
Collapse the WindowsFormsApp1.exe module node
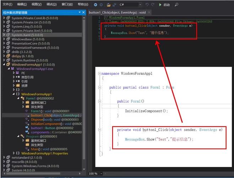point(9,69)
